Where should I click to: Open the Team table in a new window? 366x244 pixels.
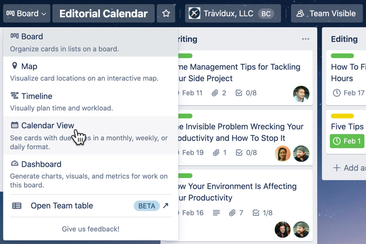pyautogui.click(x=166, y=206)
